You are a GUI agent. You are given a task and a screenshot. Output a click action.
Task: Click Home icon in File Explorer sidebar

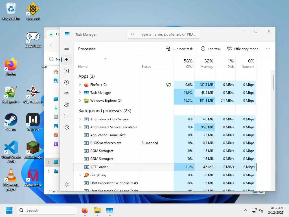point(56,72)
